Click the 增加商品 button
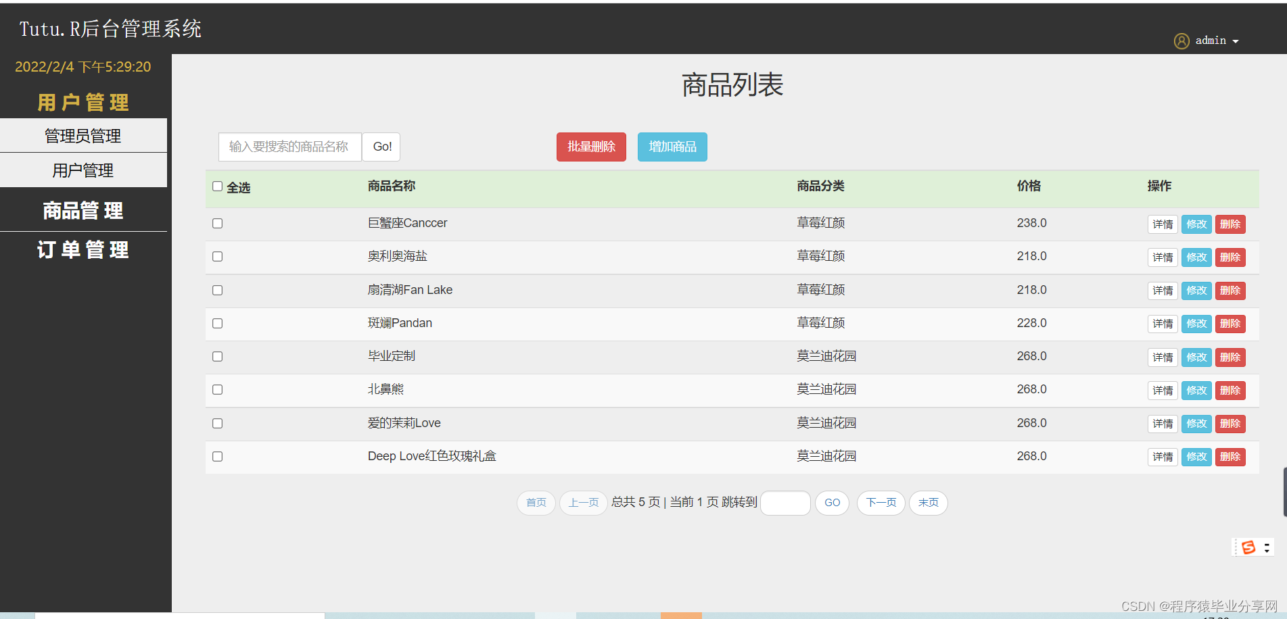Image resolution: width=1287 pixels, height=619 pixels. click(672, 147)
